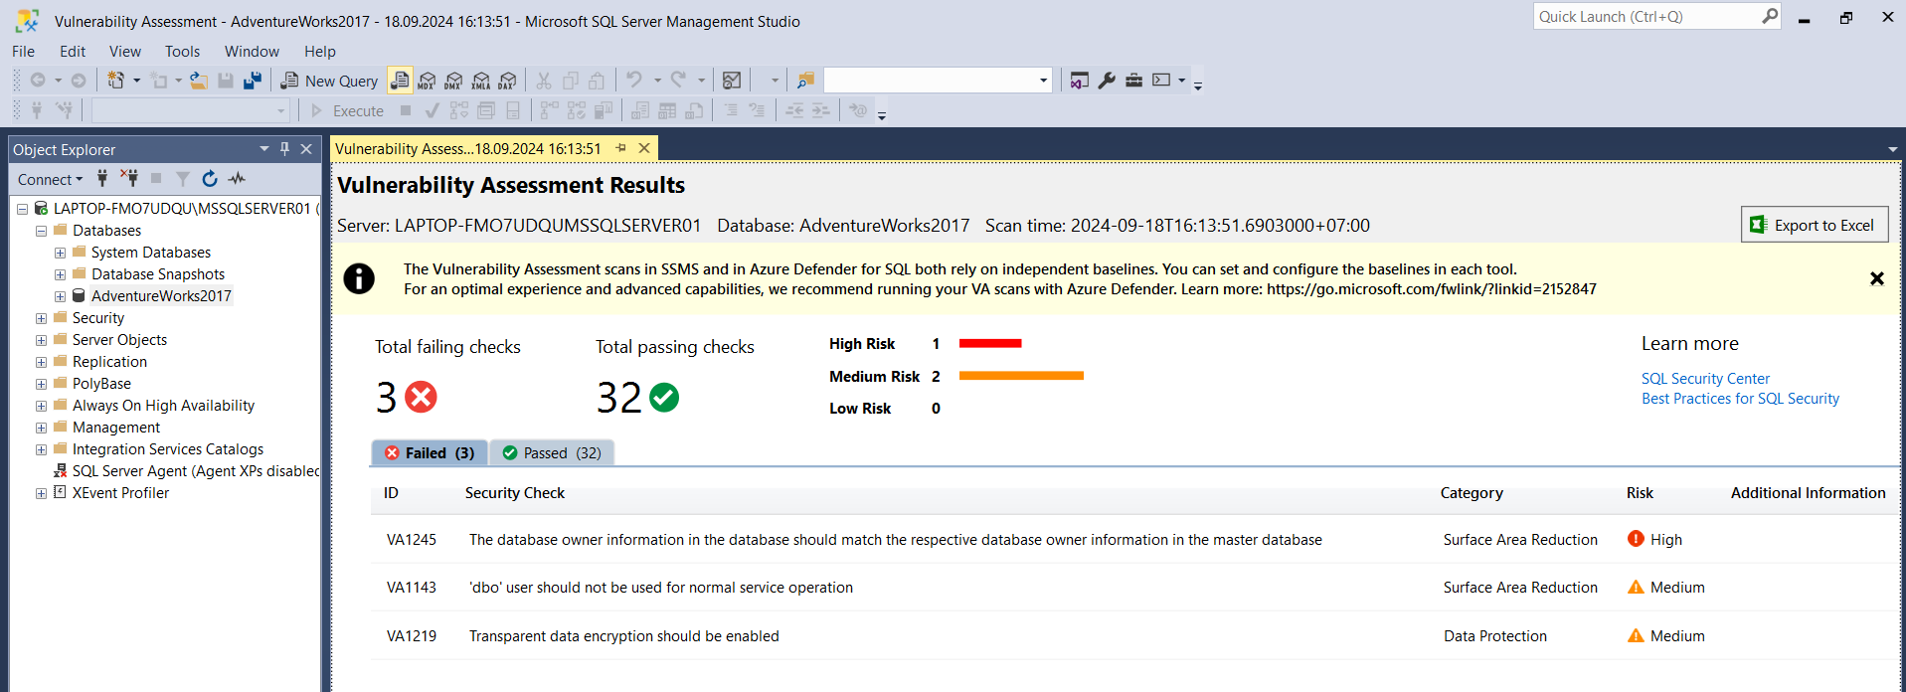The width and height of the screenshot is (1906, 692).
Task: Click the Visual Studio window icon in toolbar
Action: 1080,81
